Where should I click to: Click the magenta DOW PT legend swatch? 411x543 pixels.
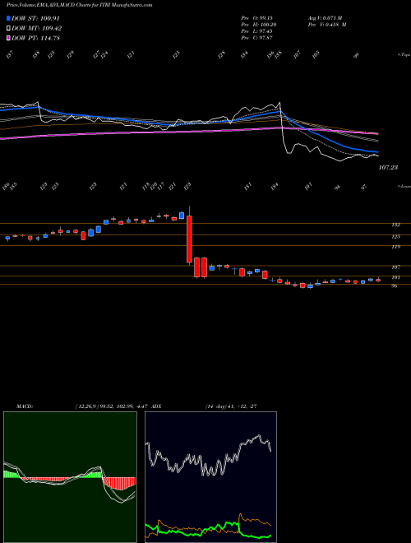(8, 38)
